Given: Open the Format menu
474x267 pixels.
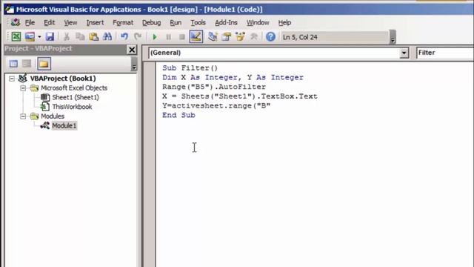Looking at the screenshot, I should pyautogui.click(x=123, y=23).
